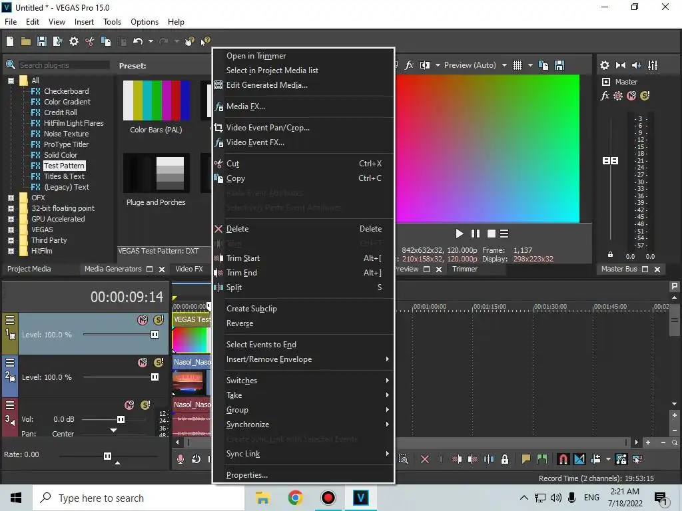Expand the OFX folder
682x511 pixels.
tap(11, 198)
